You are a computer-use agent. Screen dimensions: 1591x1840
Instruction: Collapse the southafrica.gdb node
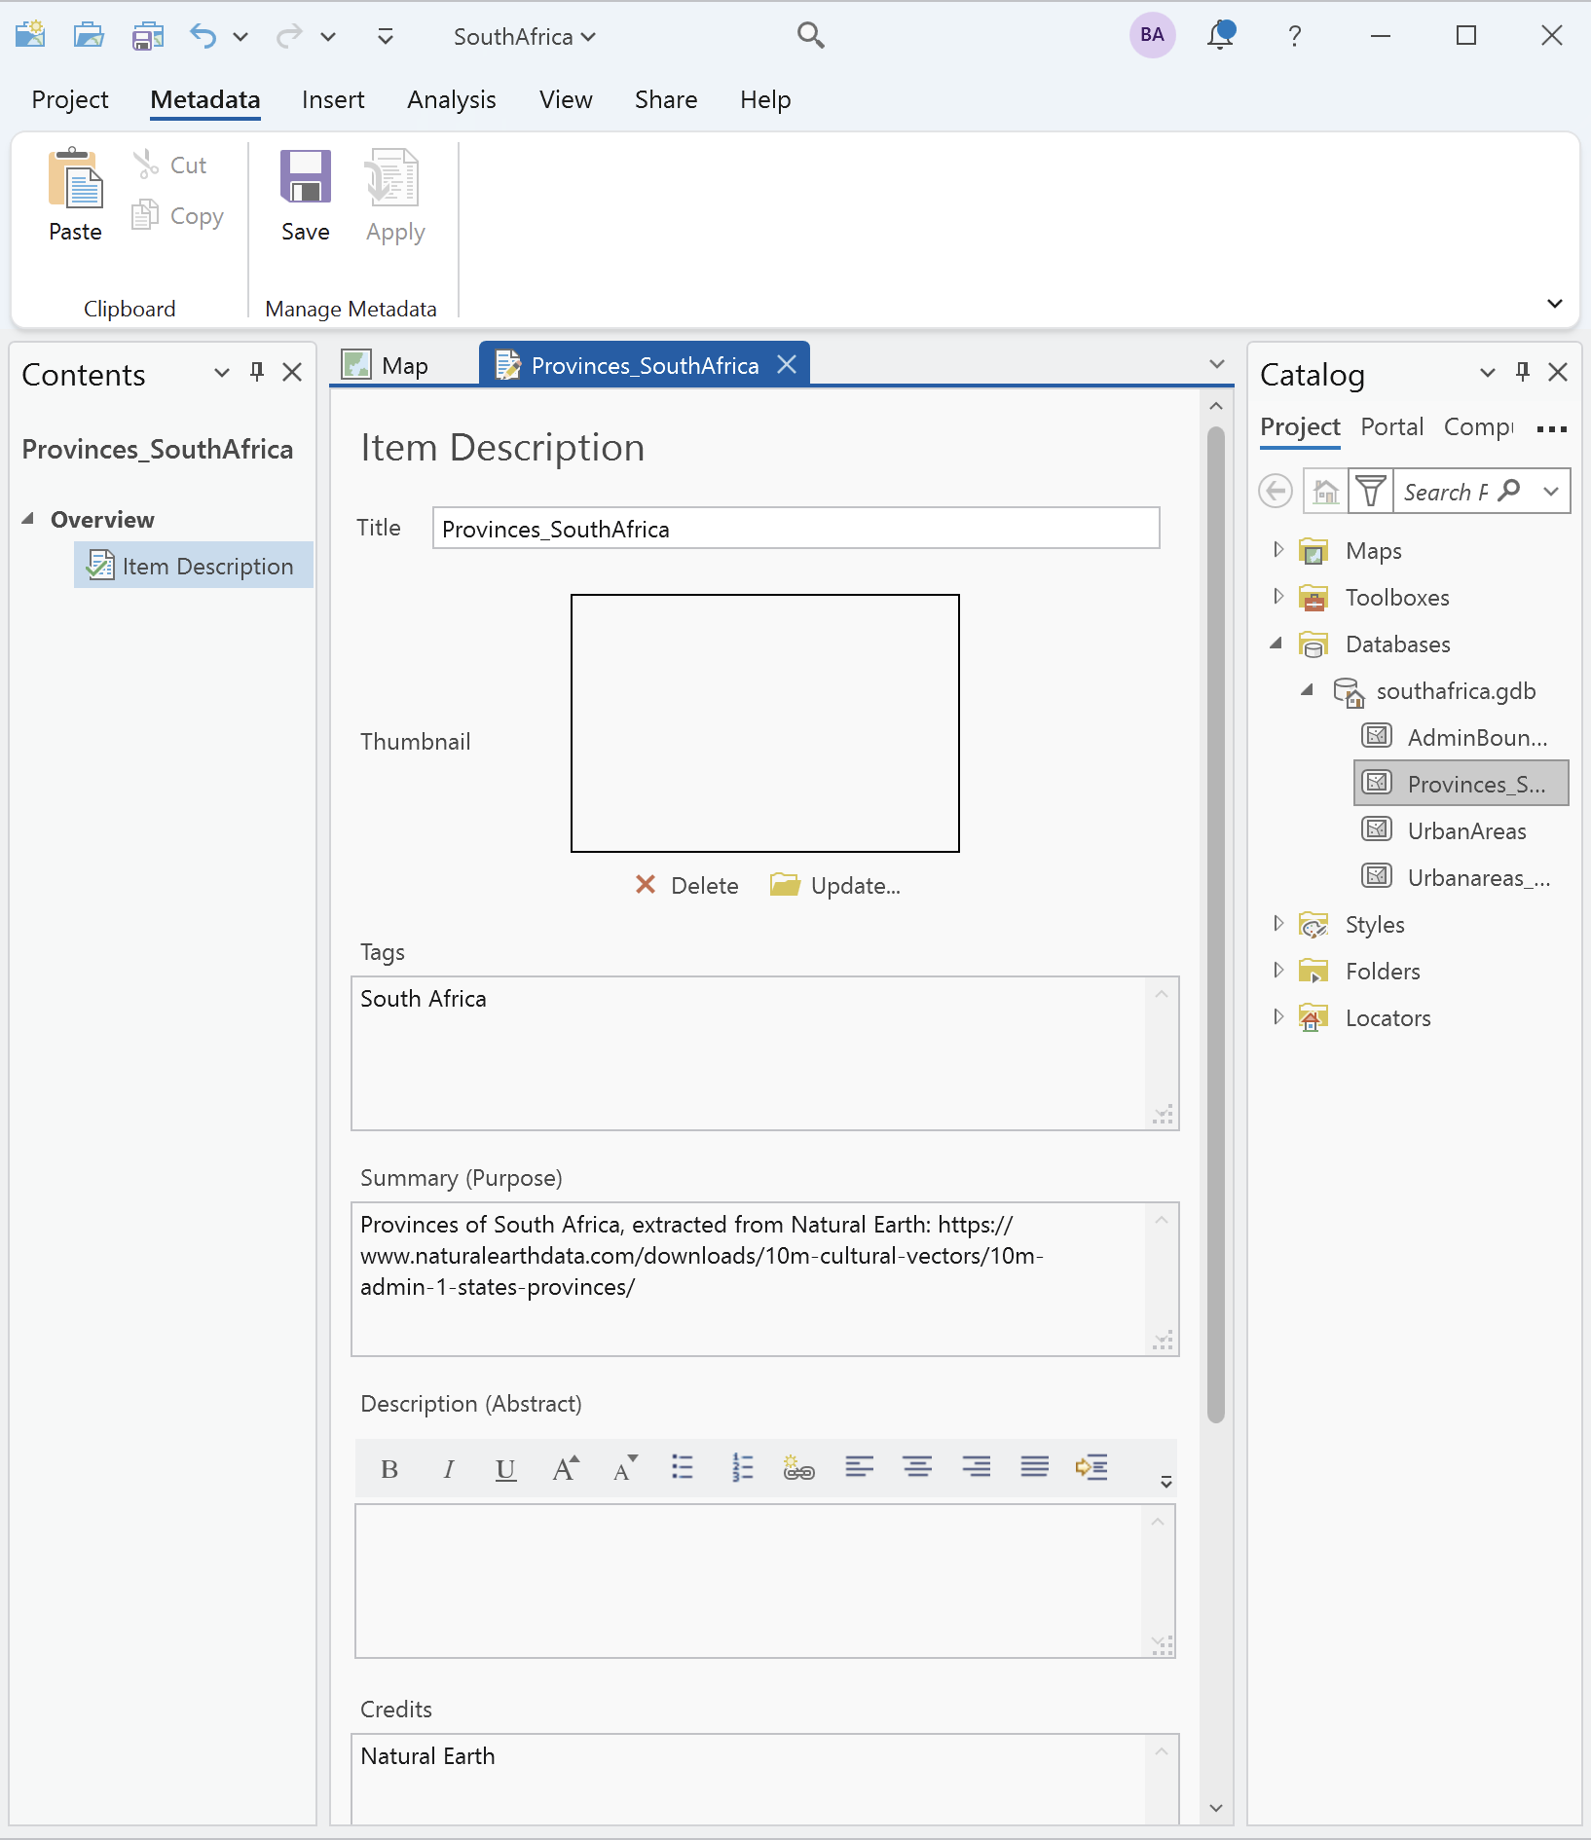pos(1308,690)
